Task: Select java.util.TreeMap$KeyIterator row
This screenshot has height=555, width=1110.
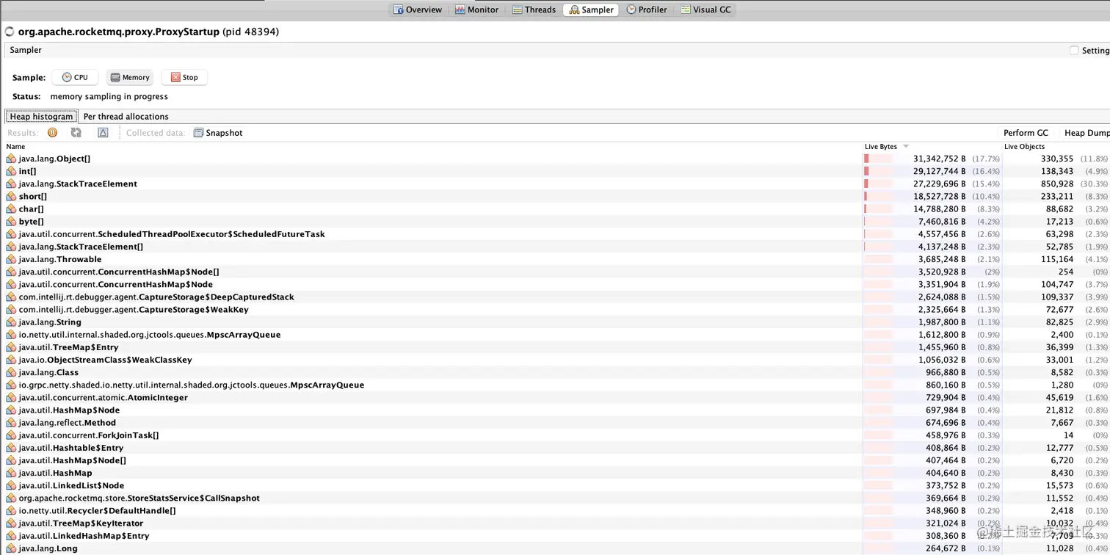Action: point(81,523)
